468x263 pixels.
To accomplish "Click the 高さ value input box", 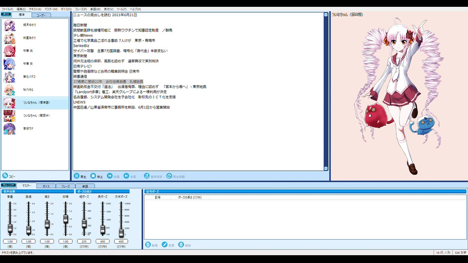I will 47,241.
